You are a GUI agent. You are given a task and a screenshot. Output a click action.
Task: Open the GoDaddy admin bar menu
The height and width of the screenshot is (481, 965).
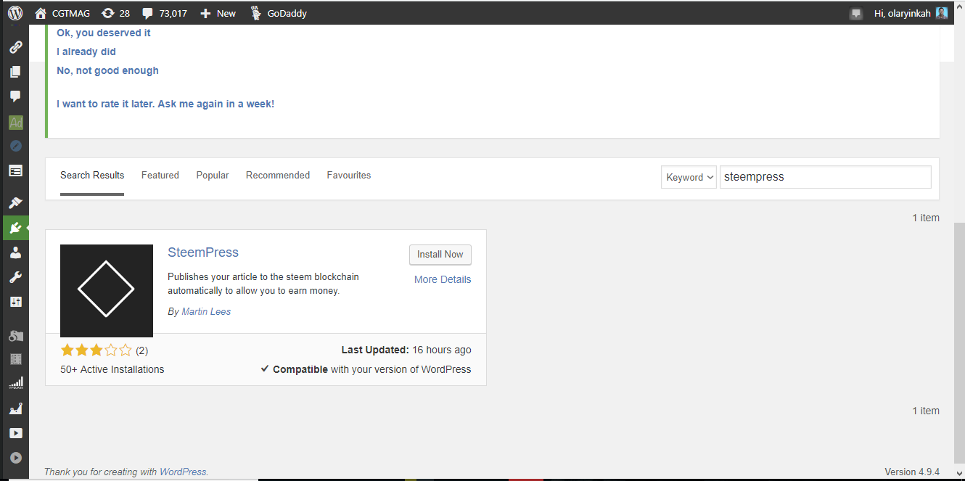(x=279, y=13)
